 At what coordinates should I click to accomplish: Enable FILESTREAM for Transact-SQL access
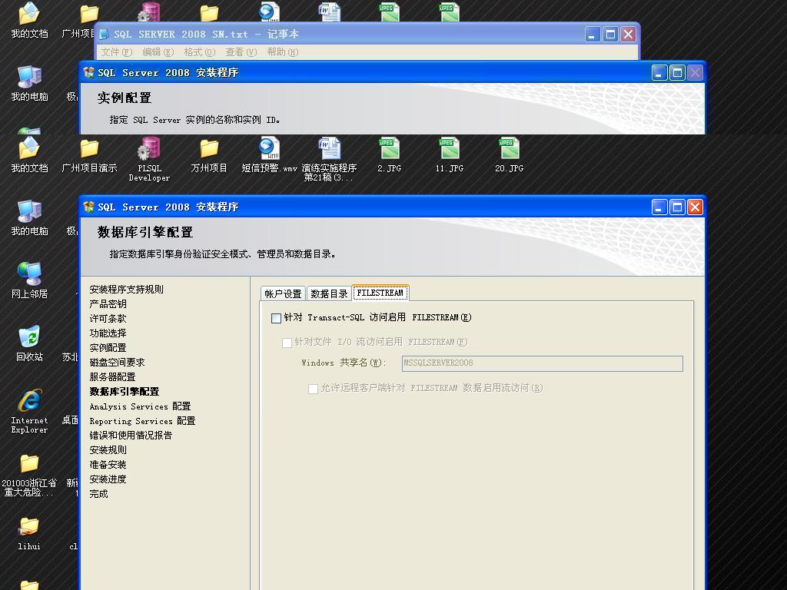[x=277, y=318]
